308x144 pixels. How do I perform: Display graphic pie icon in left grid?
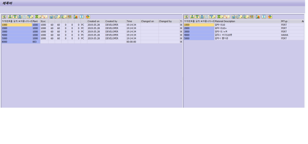point(88,17)
